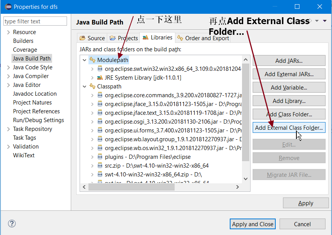Click the JRE System Library icon
The width and height of the screenshot is (332, 235).
tap(100, 78)
